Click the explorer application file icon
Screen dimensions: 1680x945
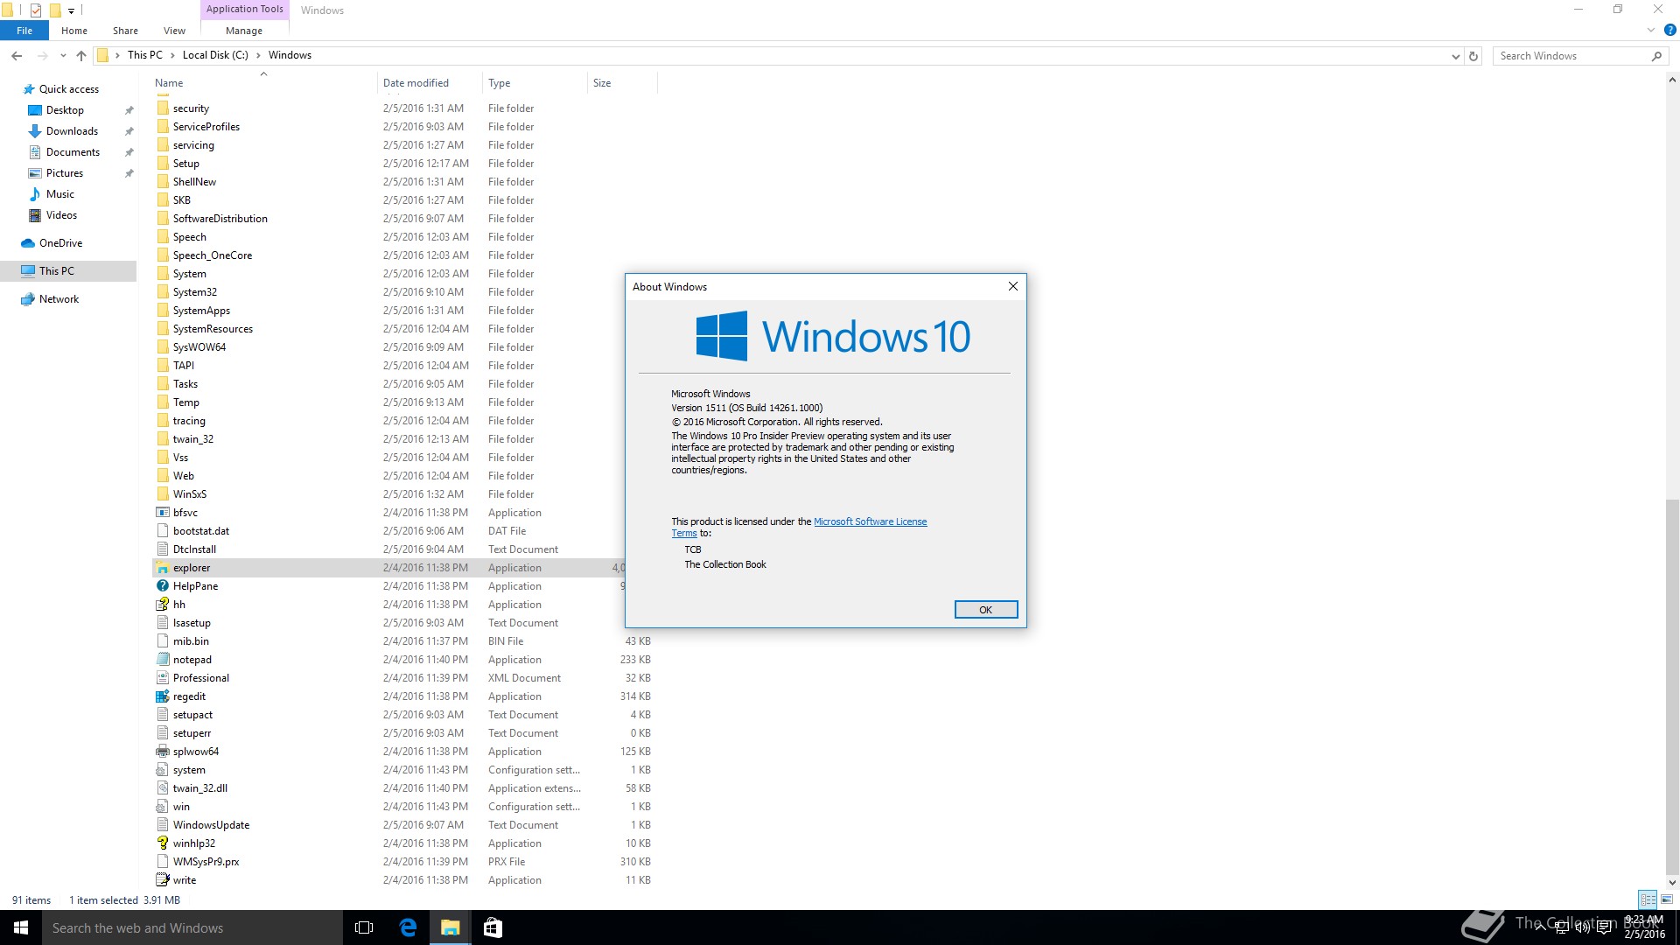tap(163, 568)
